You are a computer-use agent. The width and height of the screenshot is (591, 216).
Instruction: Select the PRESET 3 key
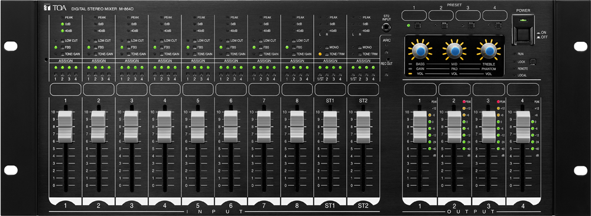pos(472,25)
